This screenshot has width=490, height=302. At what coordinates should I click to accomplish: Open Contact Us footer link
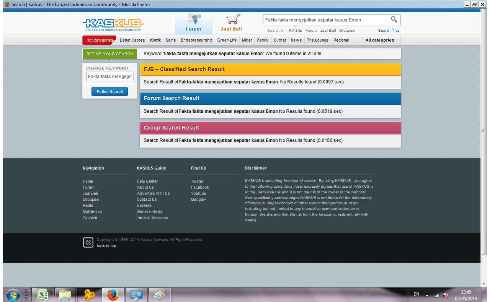[147, 200]
